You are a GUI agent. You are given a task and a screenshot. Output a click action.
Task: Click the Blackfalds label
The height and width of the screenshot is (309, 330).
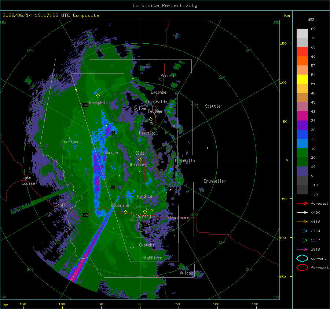click(x=156, y=102)
